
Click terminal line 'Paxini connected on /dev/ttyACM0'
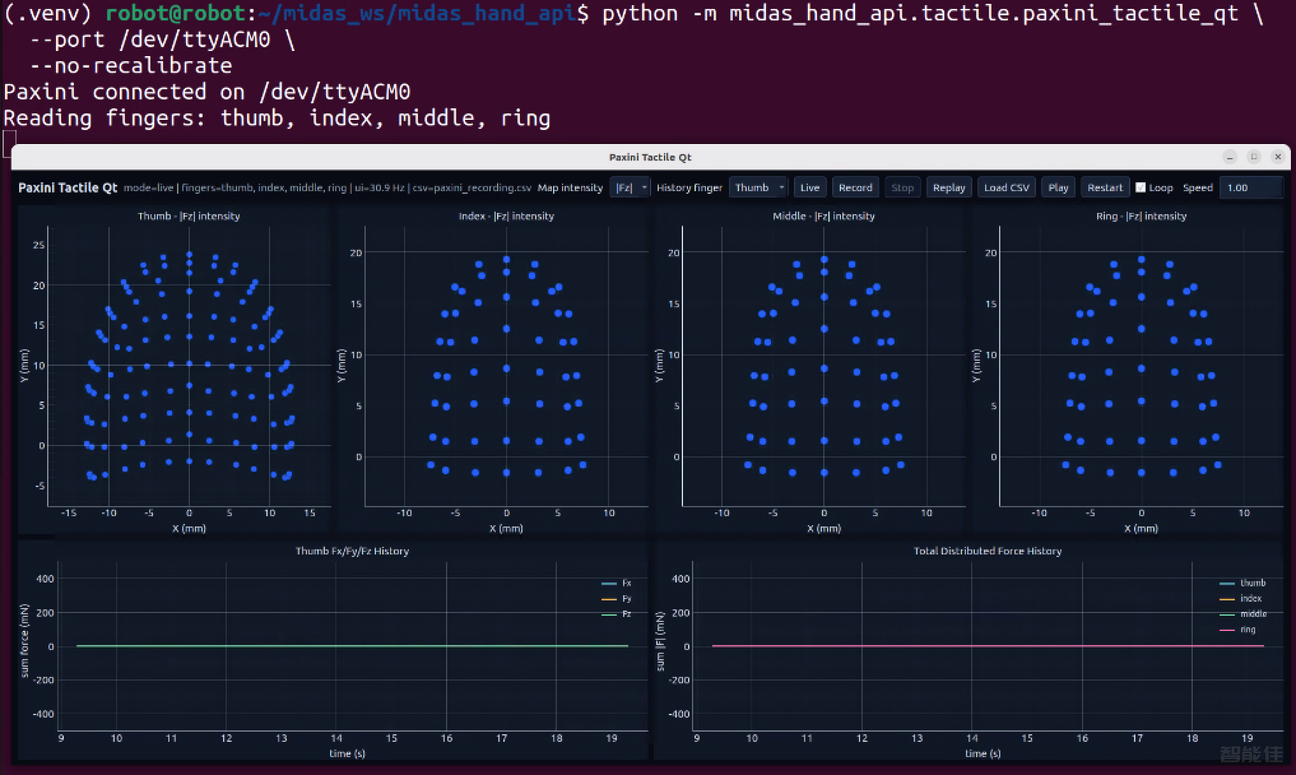tap(207, 92)
